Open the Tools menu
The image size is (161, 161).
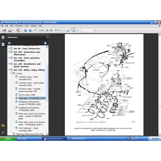[x=27, y=26]
